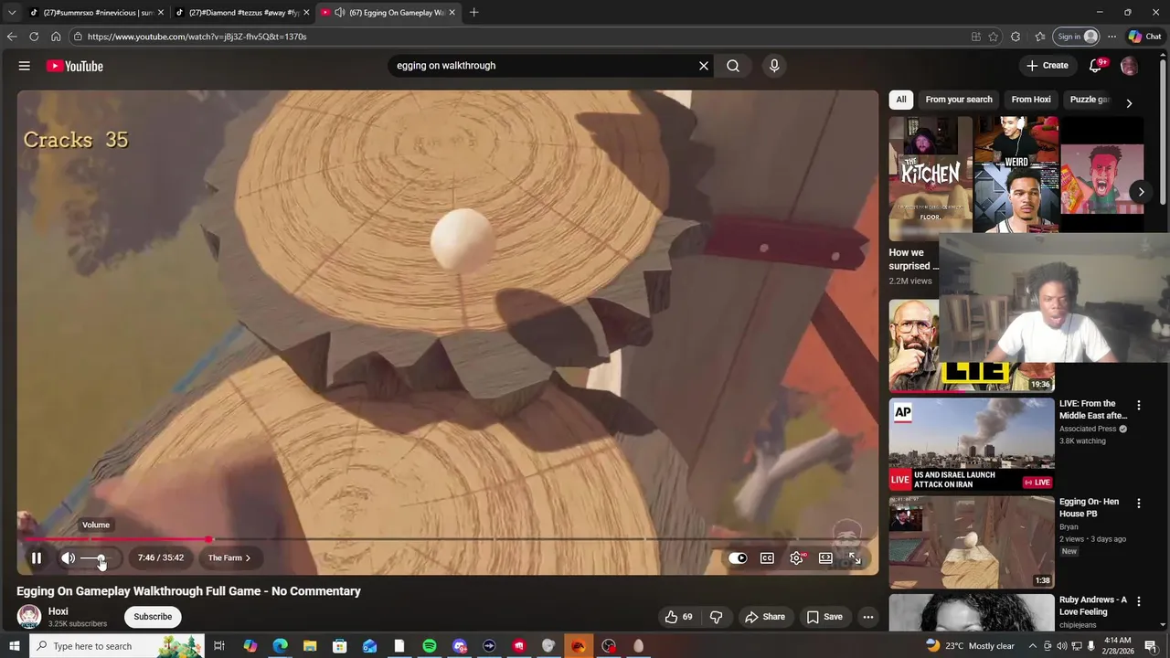This screenshot has height=658, width=1170.
Task: Show hidden system tray icons
Action: point(1033,646)
